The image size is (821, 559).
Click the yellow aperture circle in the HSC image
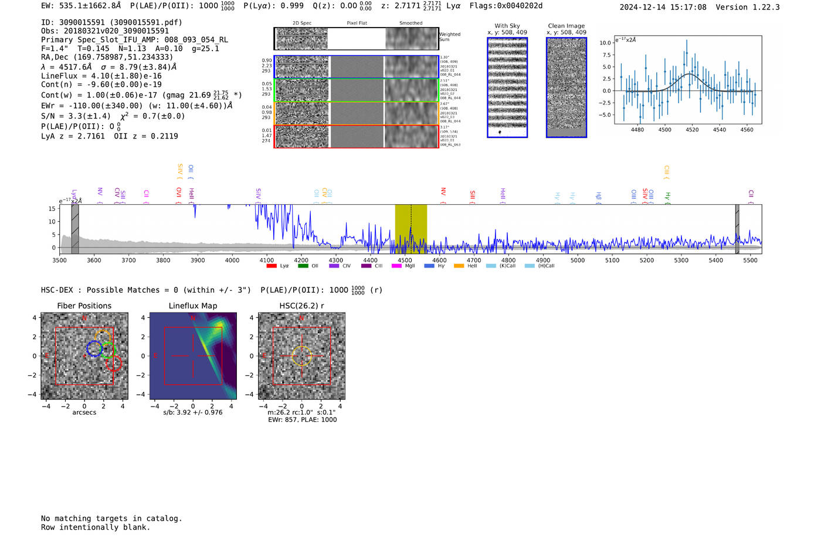(x=301, y=356)
